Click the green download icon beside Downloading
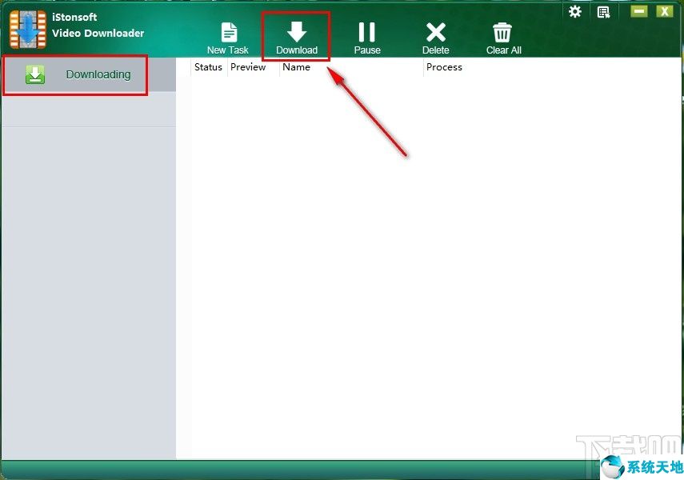The image size is (684, 480). coord(35,74)
